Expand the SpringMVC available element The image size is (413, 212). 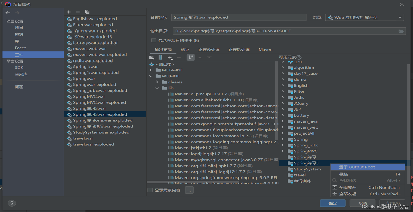[283, 151]
